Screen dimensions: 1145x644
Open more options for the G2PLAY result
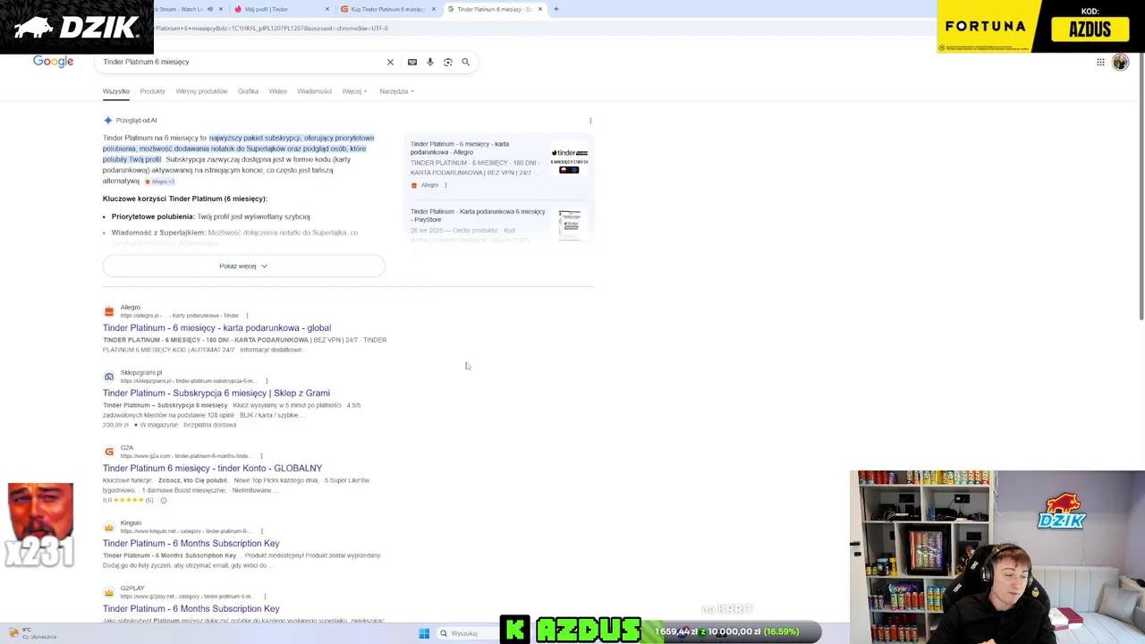click(x=265, y=597)
